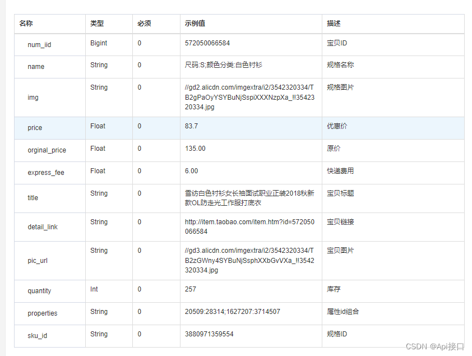Select the title example text about 雪纺白色衬衫
Screen dimensions: 472x356
tap(252, 198)
